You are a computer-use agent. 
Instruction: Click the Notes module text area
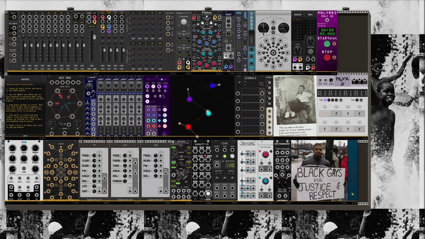(x=25, y=107)
